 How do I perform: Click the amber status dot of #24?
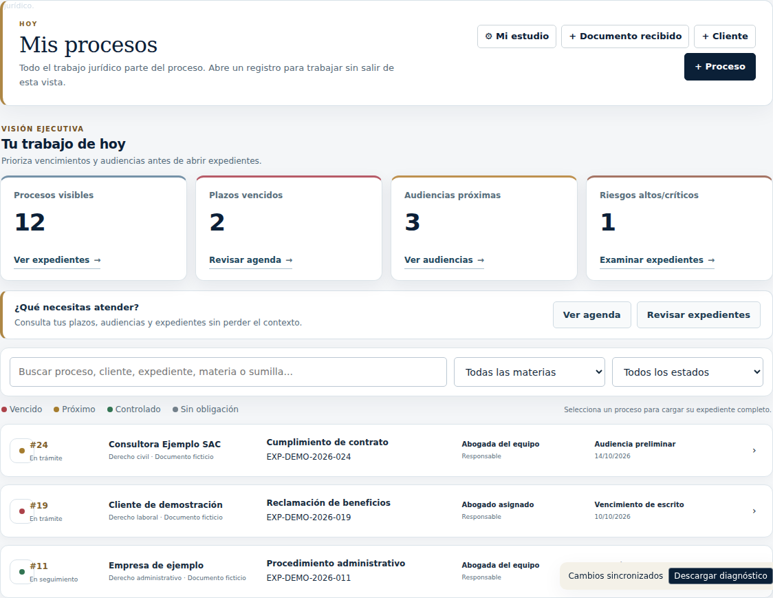click(x=22, y=451)
